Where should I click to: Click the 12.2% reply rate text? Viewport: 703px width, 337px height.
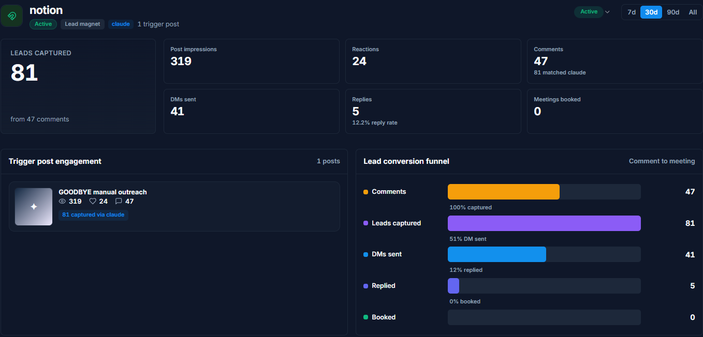click(x=375, y=123)
